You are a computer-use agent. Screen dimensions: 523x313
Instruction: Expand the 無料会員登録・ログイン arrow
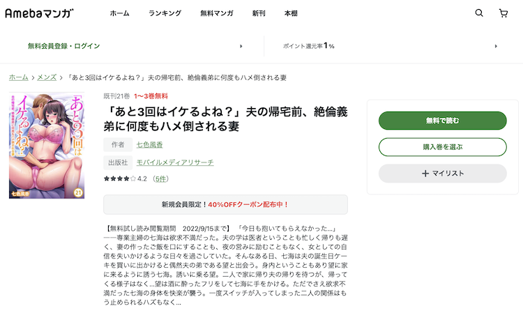click(241, 46)
